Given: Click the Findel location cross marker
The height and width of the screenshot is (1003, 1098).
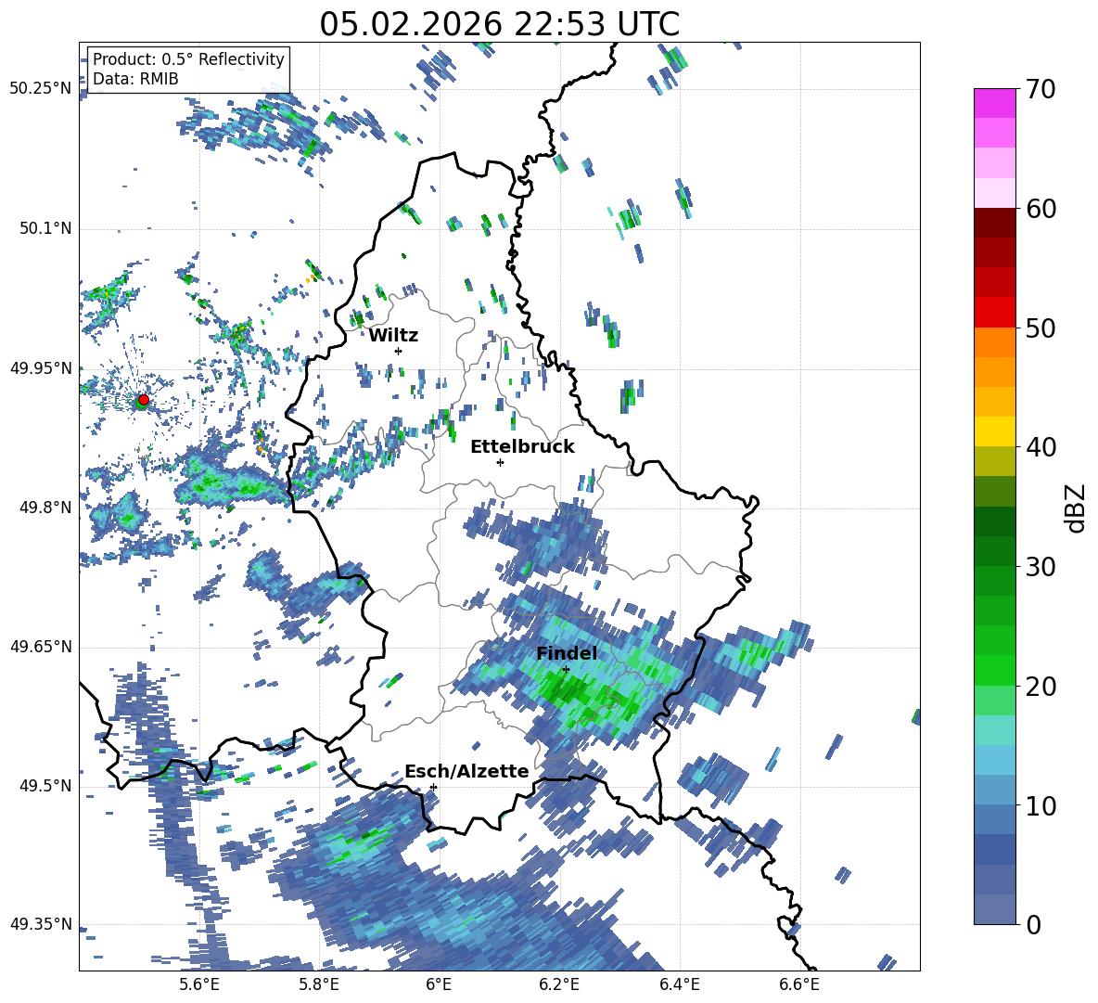Looking at the screenshot, I should (566, 670).
